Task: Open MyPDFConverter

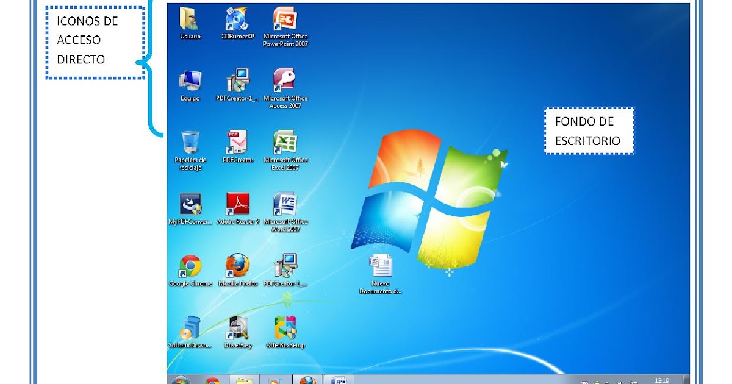Action: coord(190,204)
